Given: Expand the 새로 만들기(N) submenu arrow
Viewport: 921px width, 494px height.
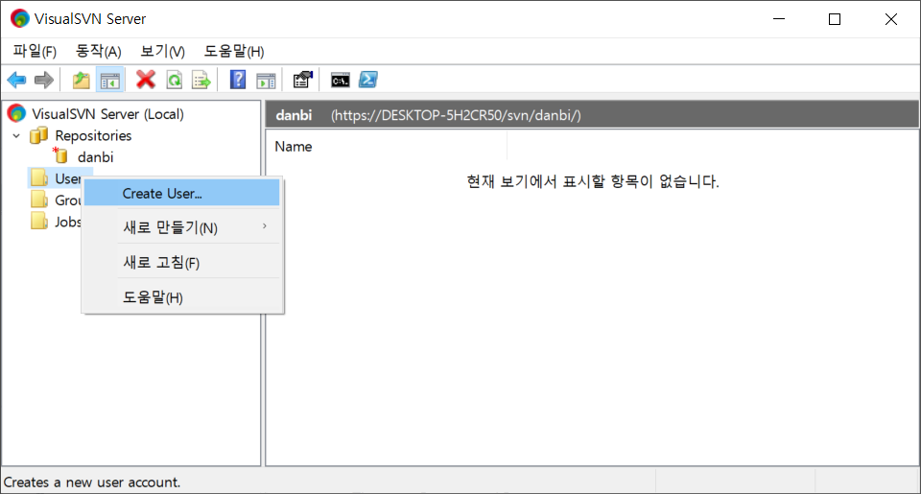Looking at the screenshot, I should pyautogui.click(x=265, y=226).
